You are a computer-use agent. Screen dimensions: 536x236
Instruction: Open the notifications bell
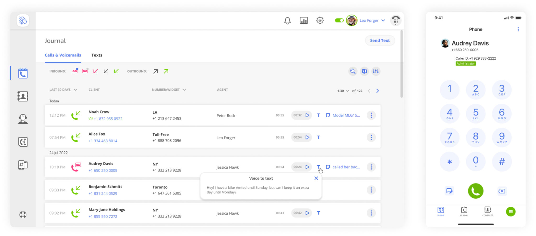click(287, 21)
